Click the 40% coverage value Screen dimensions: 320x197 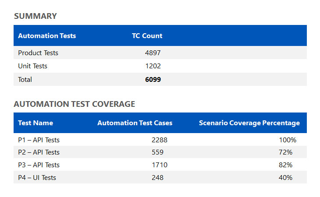click(x=285, y=178)
